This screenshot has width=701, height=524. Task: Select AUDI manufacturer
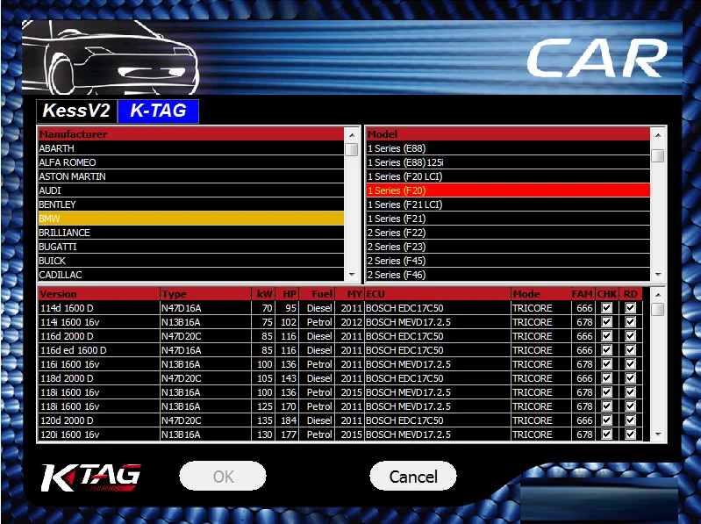pos(191,190)
